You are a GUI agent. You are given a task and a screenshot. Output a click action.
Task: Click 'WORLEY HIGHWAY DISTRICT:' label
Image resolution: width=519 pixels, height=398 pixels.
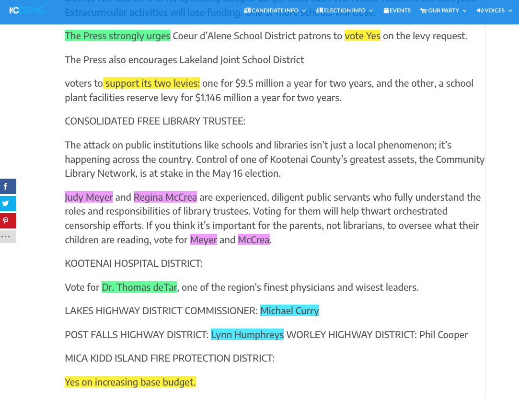coord(352,334)
